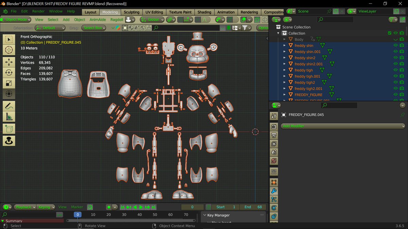Activate the Cursor tool
408x229 pixels.
[9, 50]
